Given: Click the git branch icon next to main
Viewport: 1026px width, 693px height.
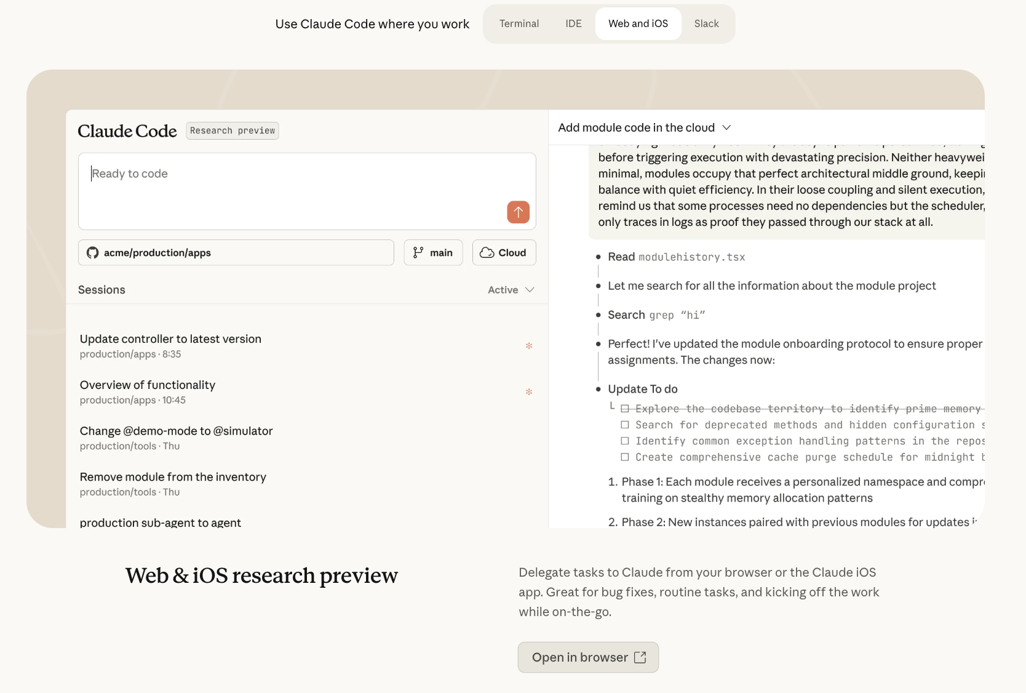Looking at the screenshot, I should click(418, 253).
